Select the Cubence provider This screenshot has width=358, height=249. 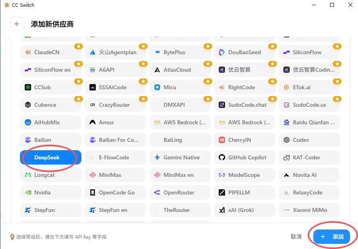[51, 105]
